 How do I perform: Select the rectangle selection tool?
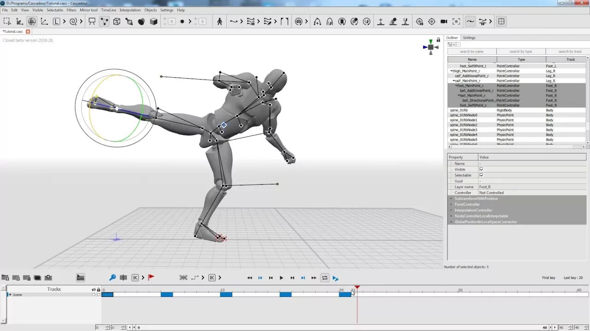click(x=7, y=21)
